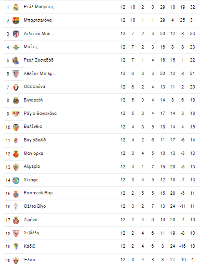Select the Espanyol crest icon
The width and height of the screenshot is (200, 266).
pos(16,193)
